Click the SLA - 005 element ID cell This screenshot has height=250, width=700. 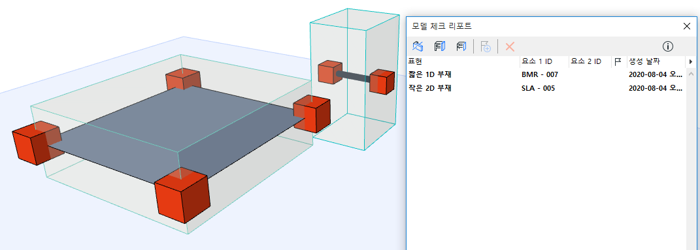click(538, 88)
